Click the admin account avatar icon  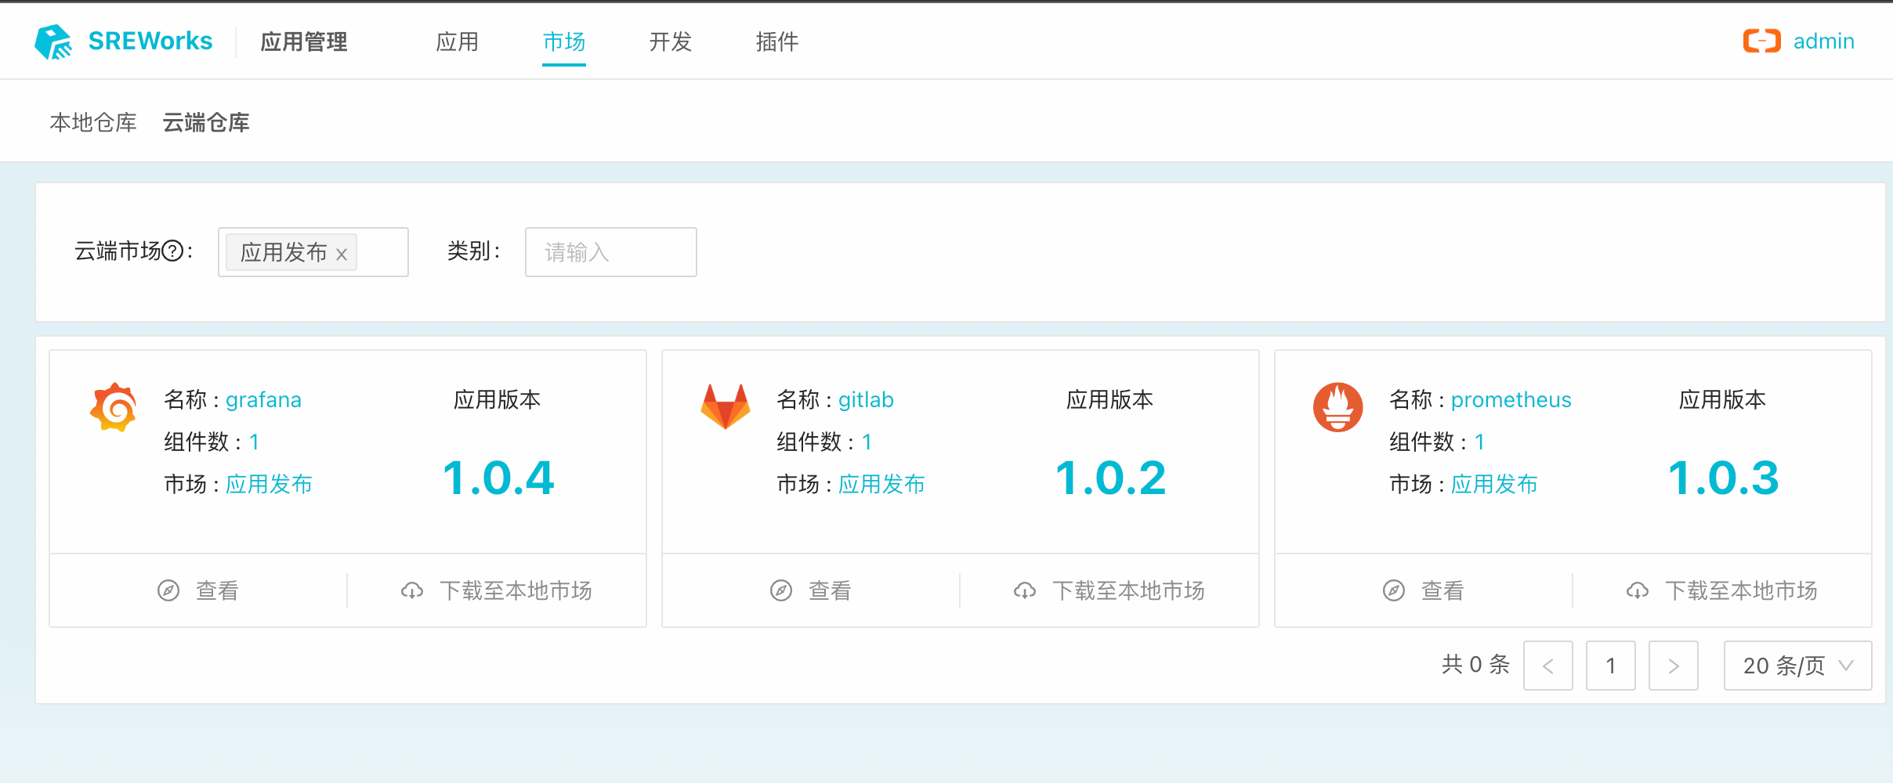click(1761, 41)
